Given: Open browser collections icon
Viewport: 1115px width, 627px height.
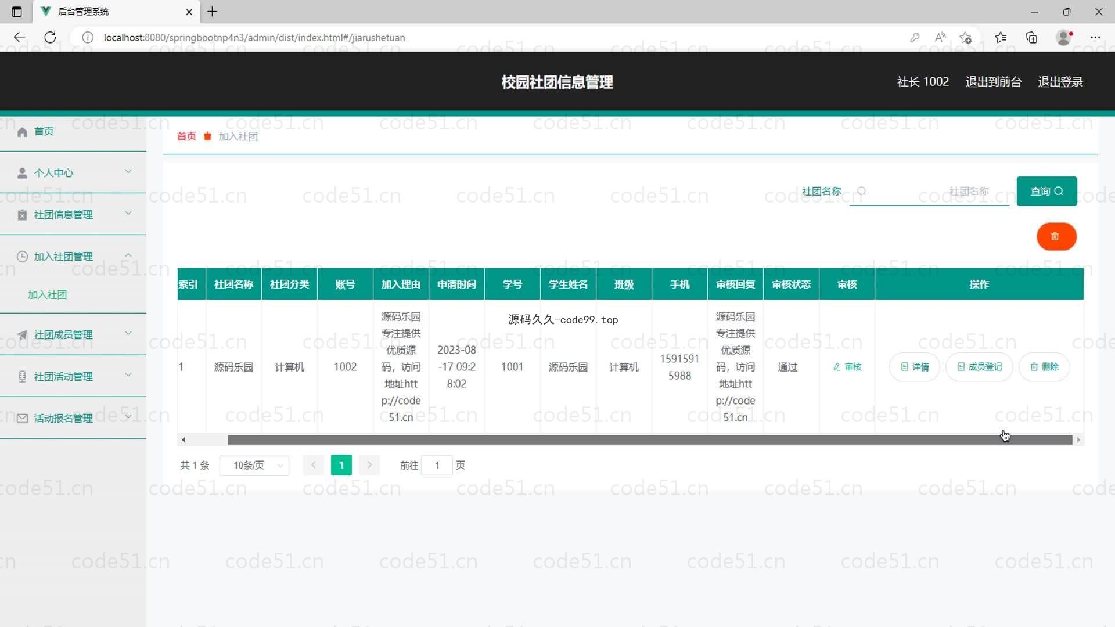Looking at the screenshot, I should pos(1031,37).
